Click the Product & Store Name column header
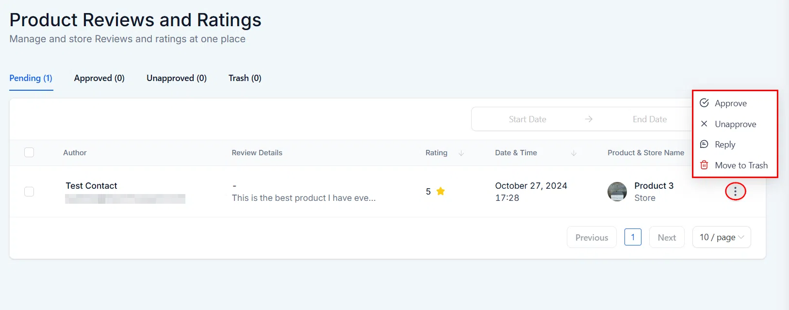The height and width of the screenshot is (310, 789). click(646, 153)
